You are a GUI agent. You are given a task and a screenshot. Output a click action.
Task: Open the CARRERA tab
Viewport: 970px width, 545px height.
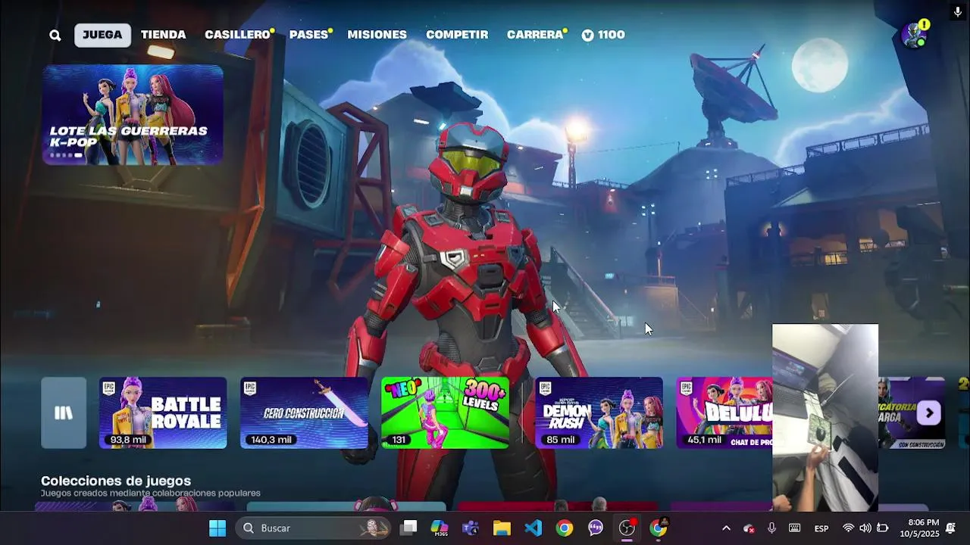pyautogui.click(x=535, y=35)
